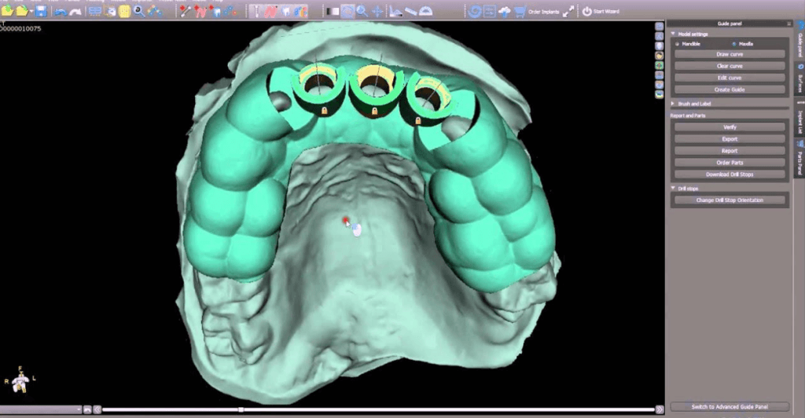Collapse the Drill stops section

[673, 189]
